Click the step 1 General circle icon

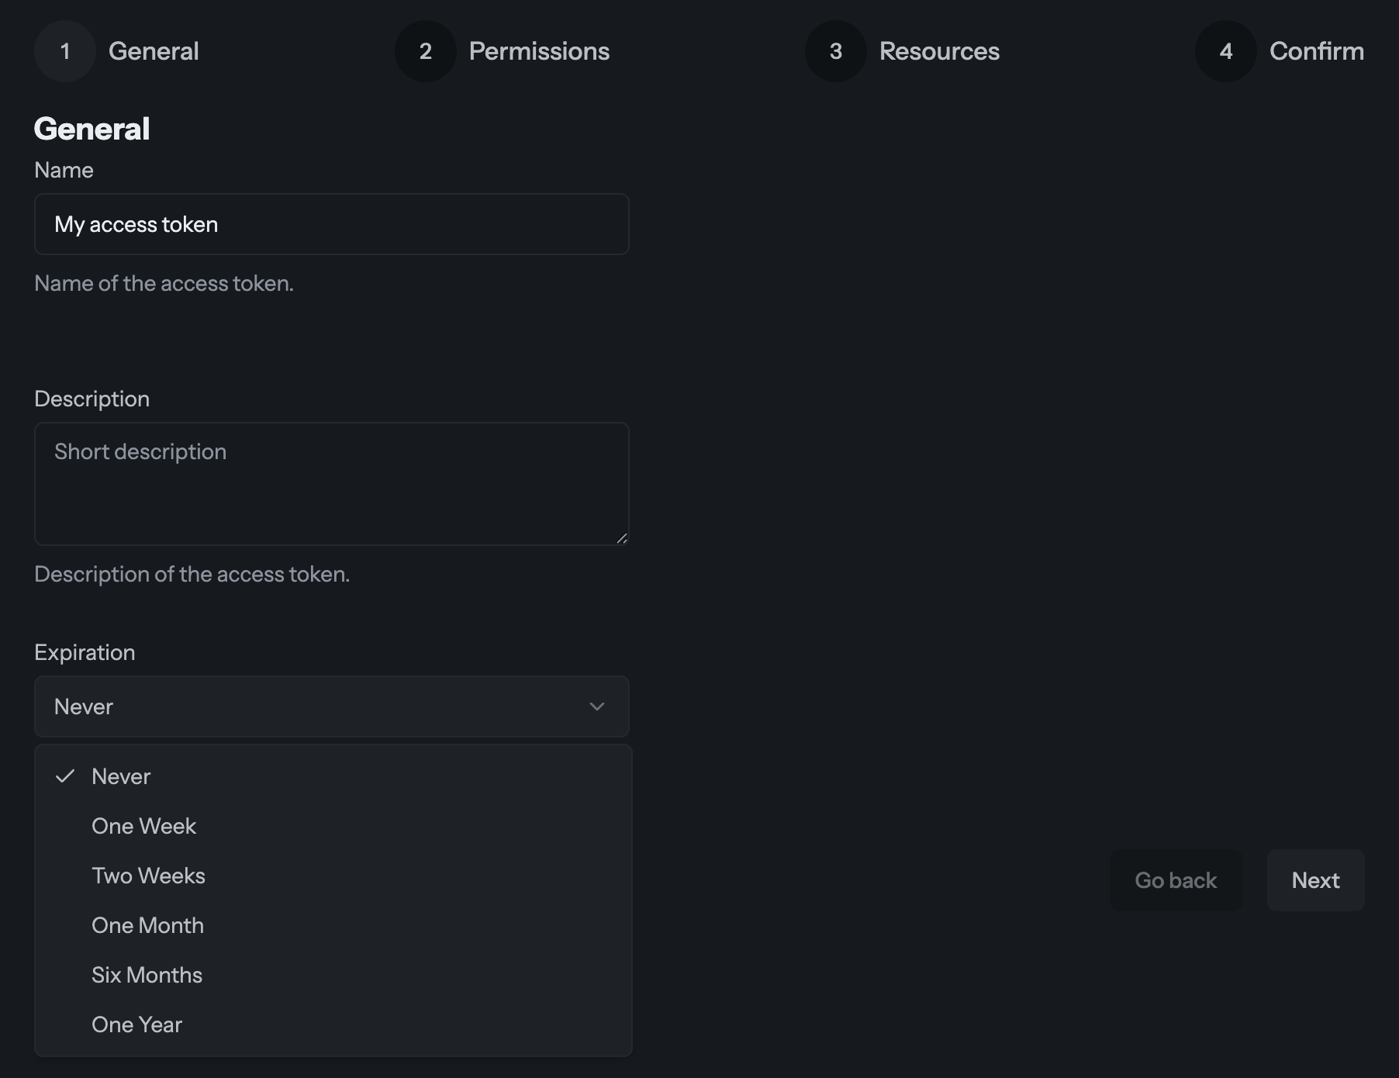coord(64,51)
